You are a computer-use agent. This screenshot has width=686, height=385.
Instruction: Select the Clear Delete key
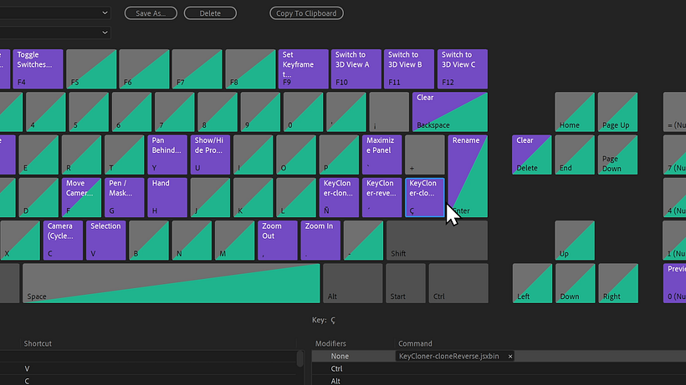coord(532,155)
